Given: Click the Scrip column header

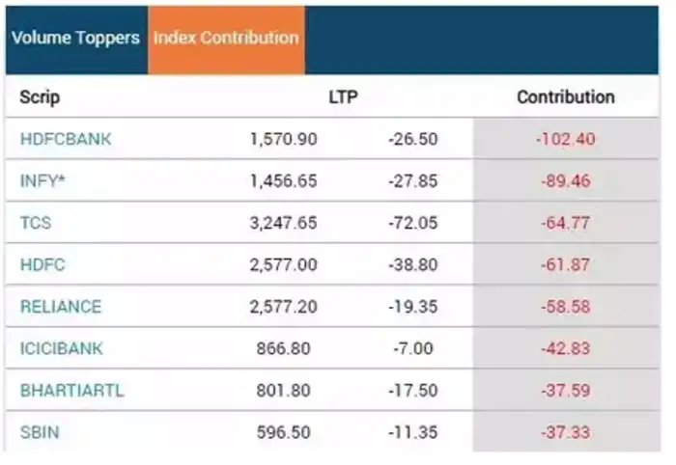Looking at the screenshot, I should tap(40, 97).
